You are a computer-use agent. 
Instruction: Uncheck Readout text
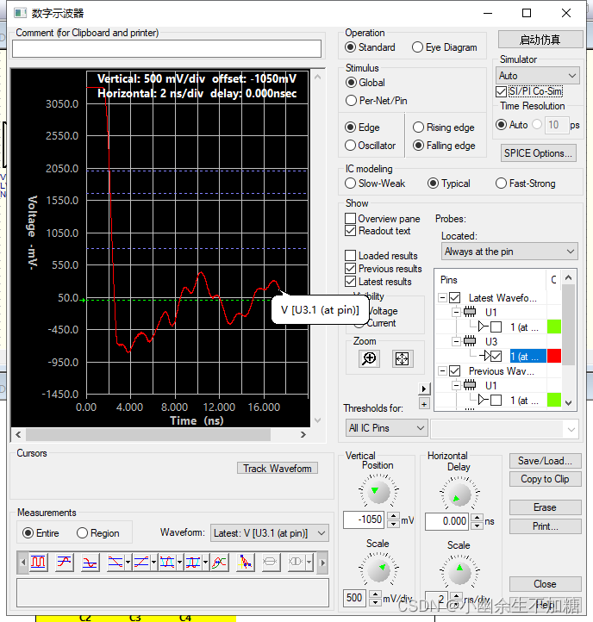click(x=350, y=231)
